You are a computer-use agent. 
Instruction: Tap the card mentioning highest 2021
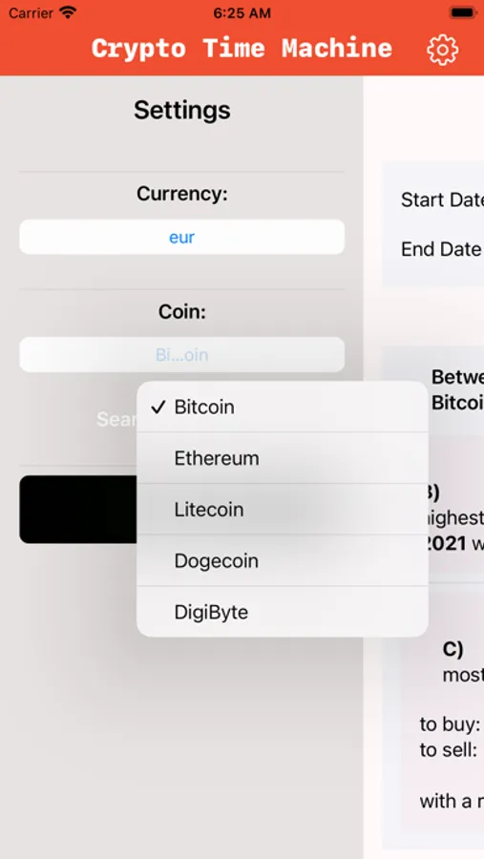coord(452,517)
